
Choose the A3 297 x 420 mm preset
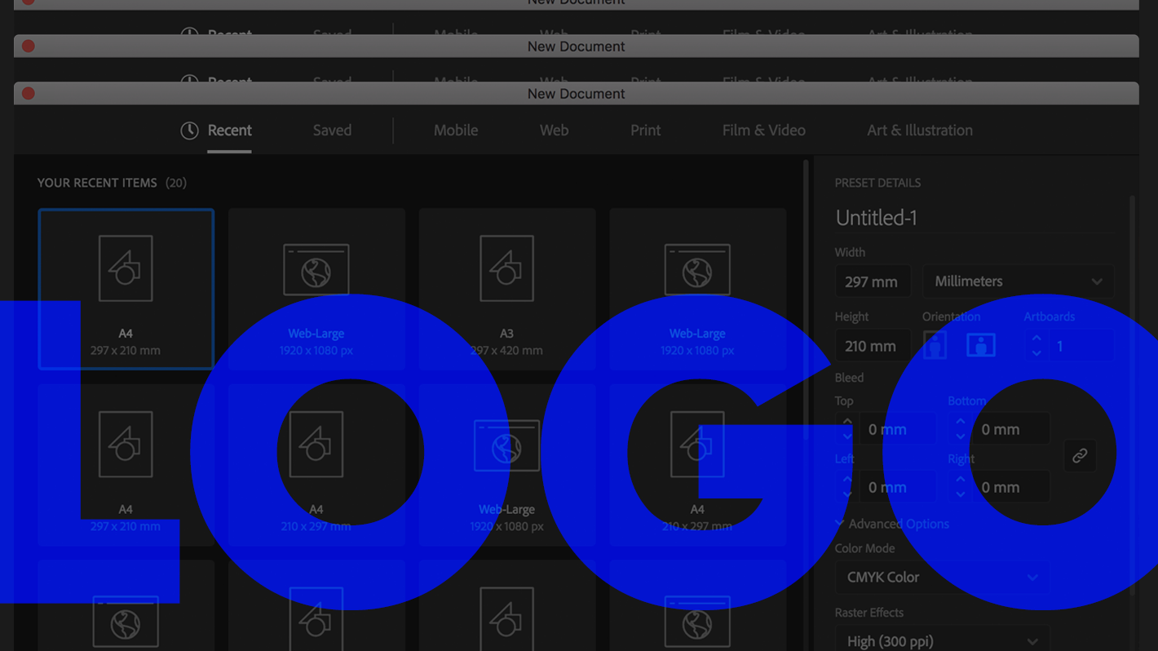coord(507,289)
